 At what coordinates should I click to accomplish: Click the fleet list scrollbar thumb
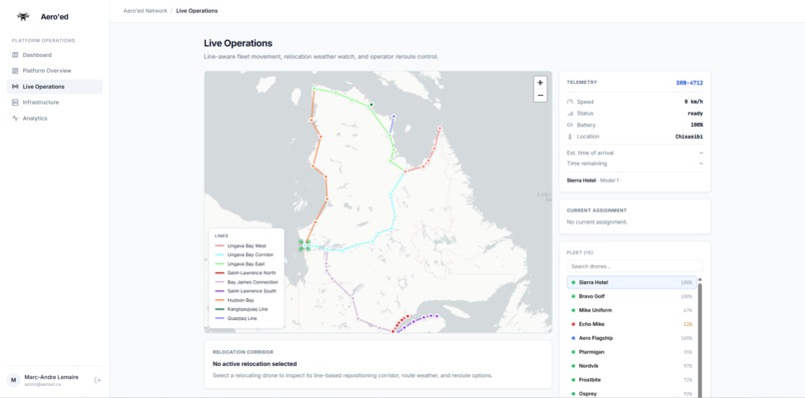coord(700,339)
